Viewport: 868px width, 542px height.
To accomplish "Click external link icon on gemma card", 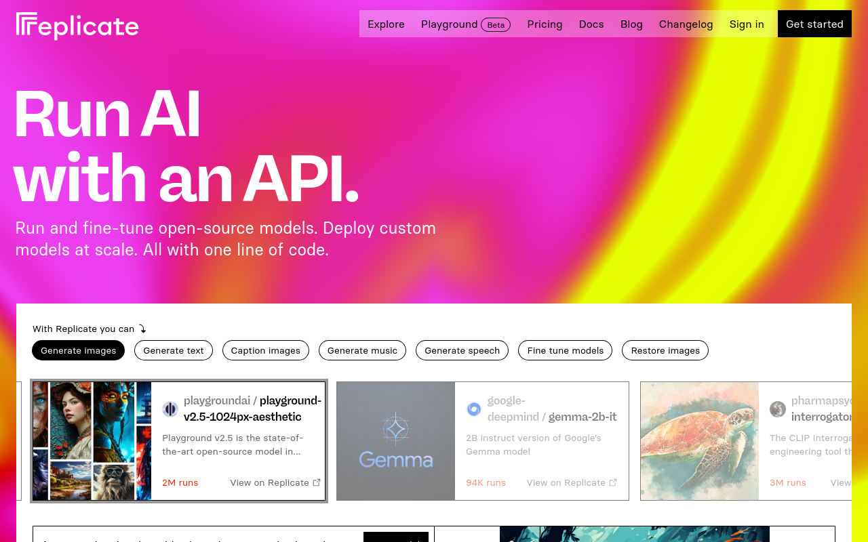I will tap(613, 482).
